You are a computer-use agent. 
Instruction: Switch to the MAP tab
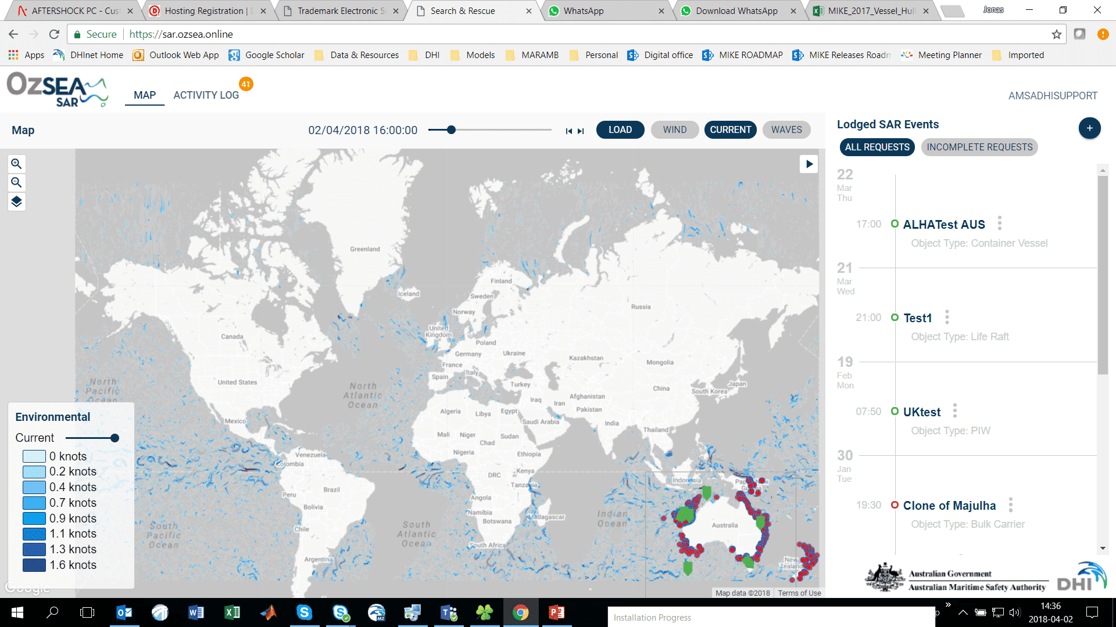tap(145, 95)
